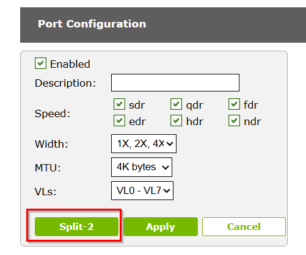
Task: Uncheck the qdr speed checkbox
Action: (x=176, y=104)
